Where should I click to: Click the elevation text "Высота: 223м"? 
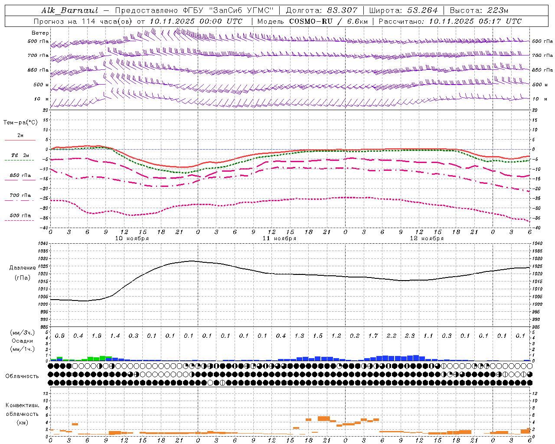click(x=479, y=10)
